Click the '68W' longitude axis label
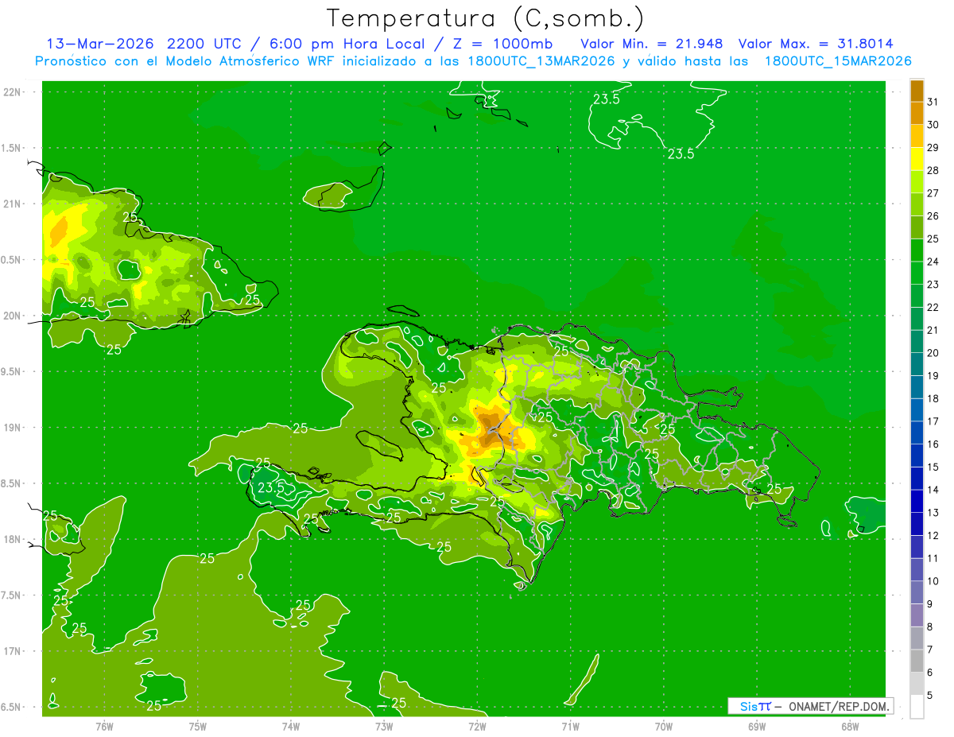The height and width of the screenshot is (737, 954). click(x=850, y=726)
